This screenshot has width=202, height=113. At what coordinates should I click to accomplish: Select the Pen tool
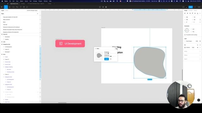17,7
